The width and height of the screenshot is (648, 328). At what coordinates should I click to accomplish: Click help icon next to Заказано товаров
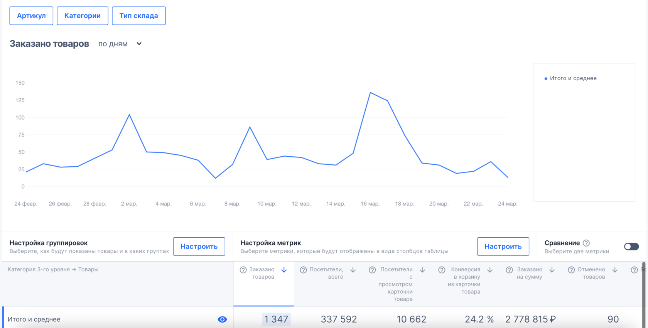click(243, 270)
